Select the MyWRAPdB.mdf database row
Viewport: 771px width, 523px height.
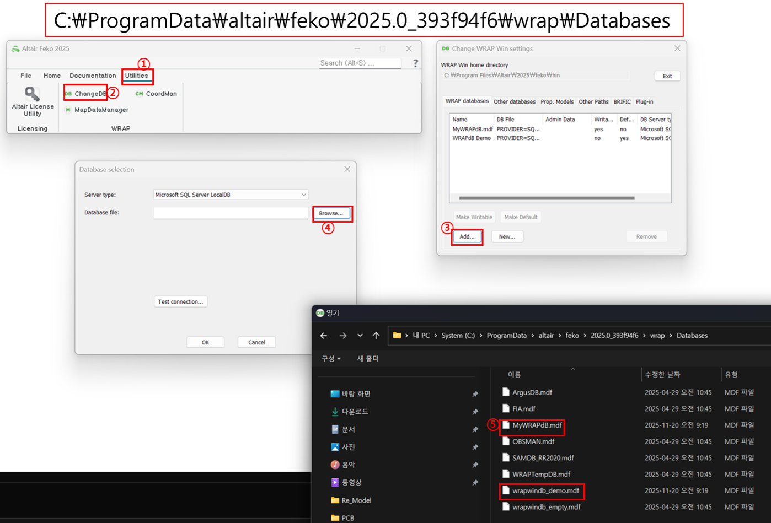[560, 130]
